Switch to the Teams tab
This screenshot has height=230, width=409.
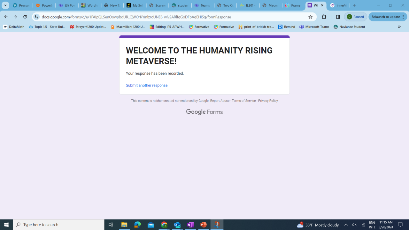(x=203, y=5)
